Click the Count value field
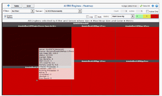 click(124, 11)
